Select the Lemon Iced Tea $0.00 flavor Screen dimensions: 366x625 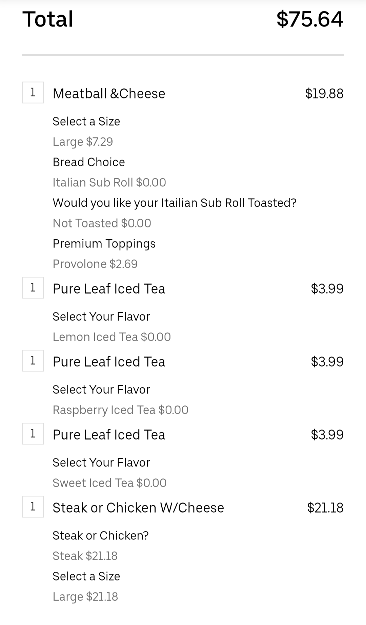click(x=111, y=337)
